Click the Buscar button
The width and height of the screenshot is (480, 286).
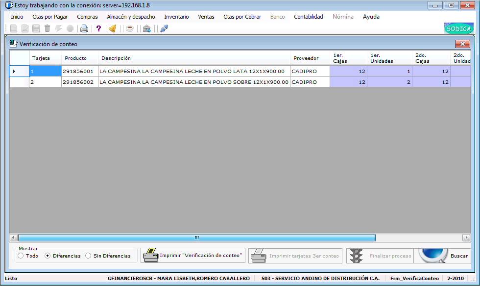(x=442, y=256)
